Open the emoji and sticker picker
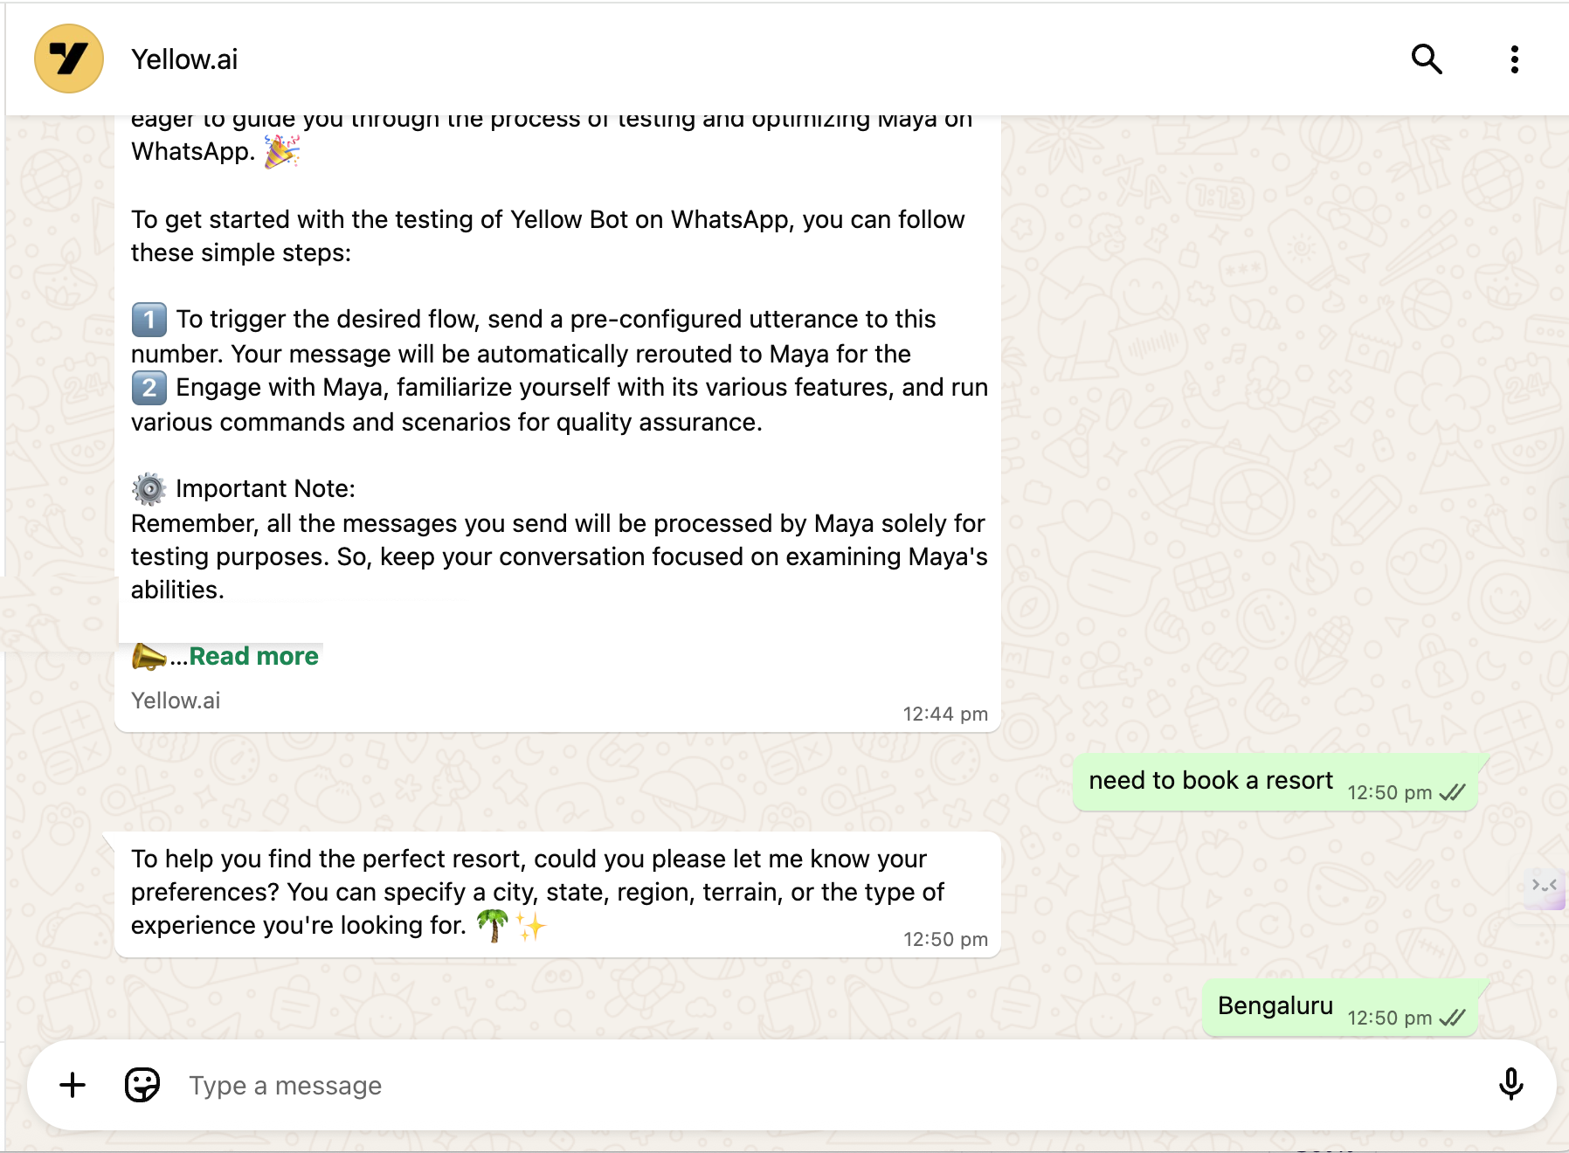 click(x=142, y=1085)
